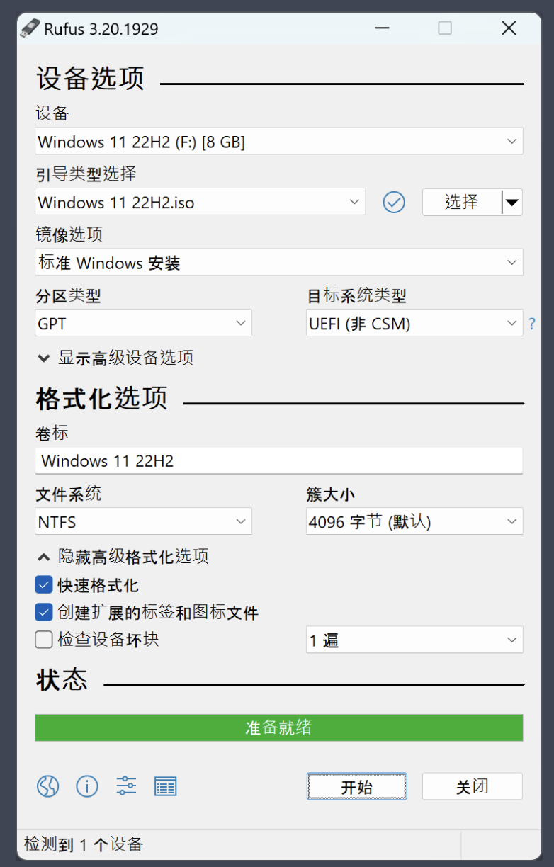Show the log icon
Screen dimensions: 554x867
click(x=165, y=786)
